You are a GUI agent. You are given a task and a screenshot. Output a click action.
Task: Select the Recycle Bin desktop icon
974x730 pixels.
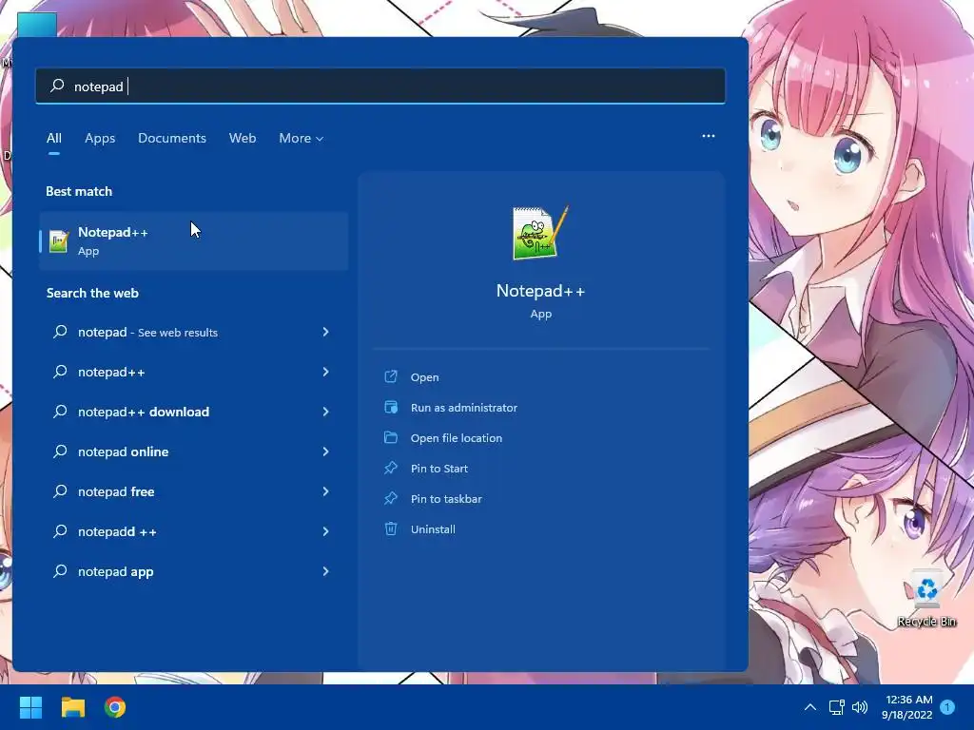coord(926,600)
